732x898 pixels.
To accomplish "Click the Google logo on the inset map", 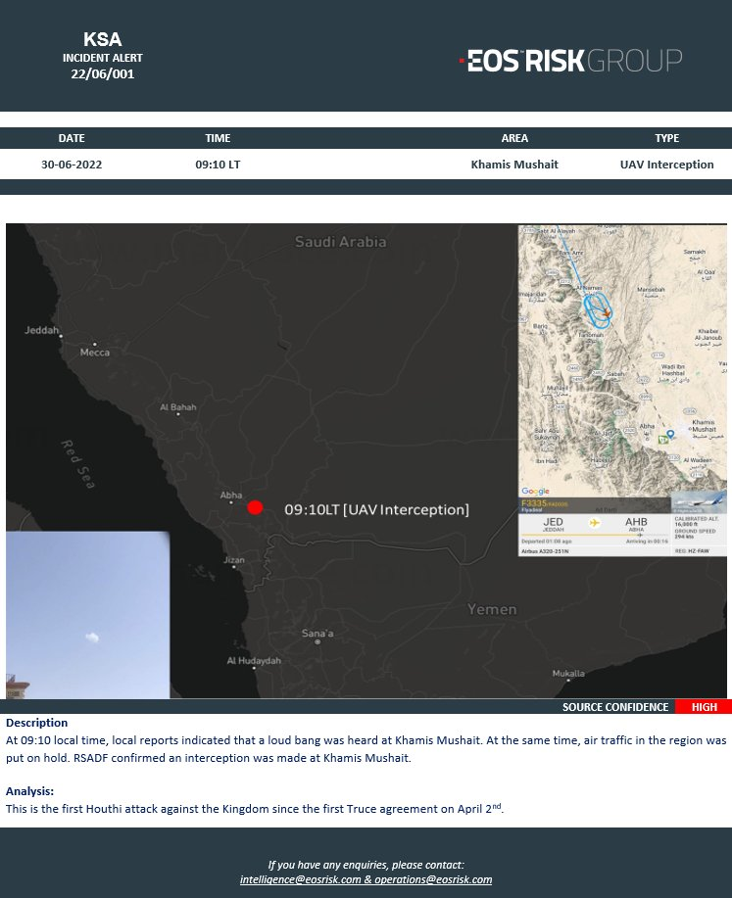I will [535, 492].
